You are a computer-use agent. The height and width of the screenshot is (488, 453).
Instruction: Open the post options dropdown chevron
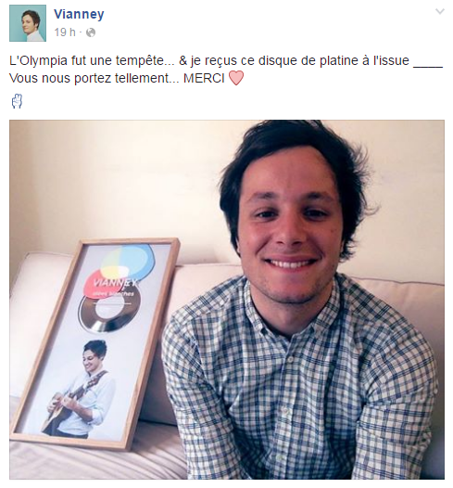tap(440, 12)
